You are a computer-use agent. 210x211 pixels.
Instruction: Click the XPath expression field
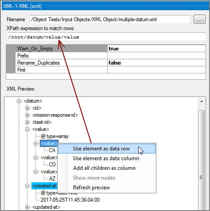click(106, 37)
